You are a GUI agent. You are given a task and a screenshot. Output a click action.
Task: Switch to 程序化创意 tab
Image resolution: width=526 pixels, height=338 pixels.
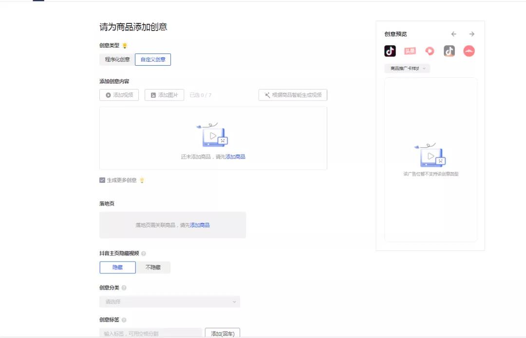[117, 60]
